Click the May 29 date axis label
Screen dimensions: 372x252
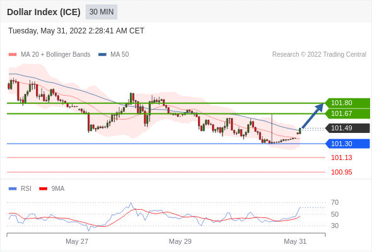180,241
